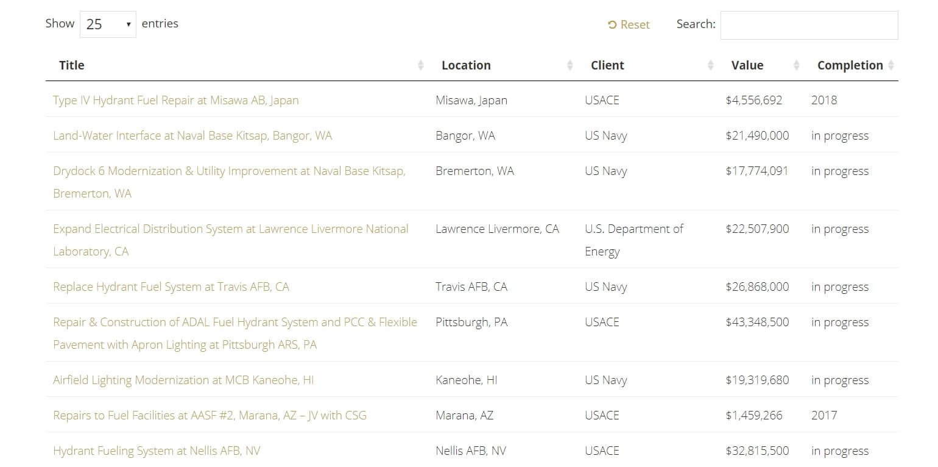
Task: Sort by Completion column header text
Action: click(x=850, y=65)
